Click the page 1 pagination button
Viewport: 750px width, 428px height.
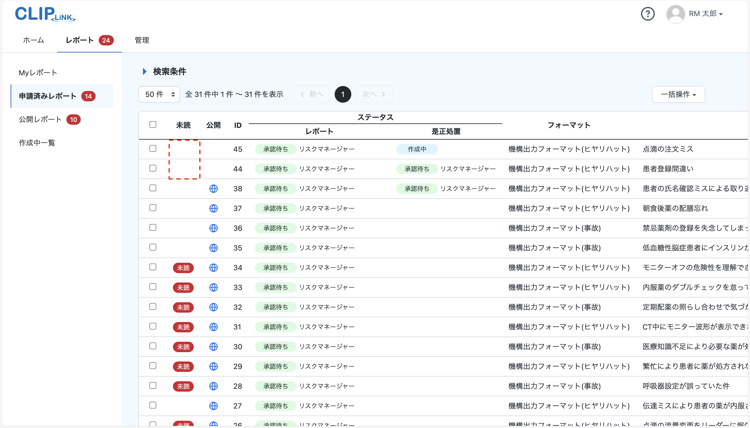(x=343, y=94)
